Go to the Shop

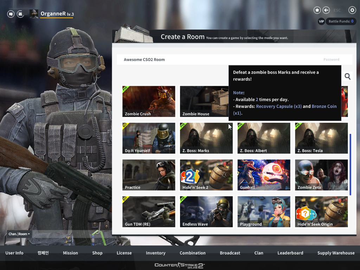point(97,253)
